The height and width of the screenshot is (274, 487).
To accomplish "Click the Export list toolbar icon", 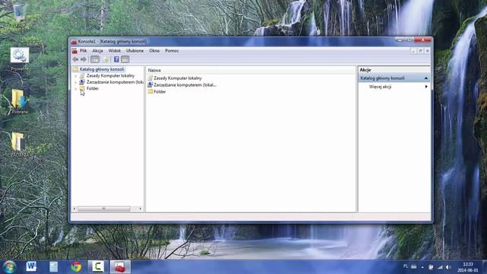I will [106, 59].
